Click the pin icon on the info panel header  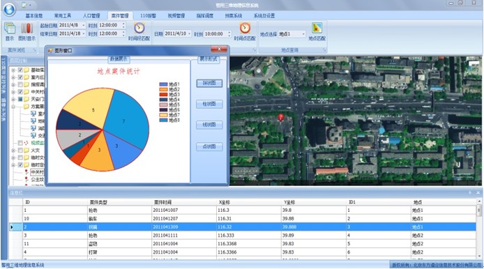coord(470,192)
